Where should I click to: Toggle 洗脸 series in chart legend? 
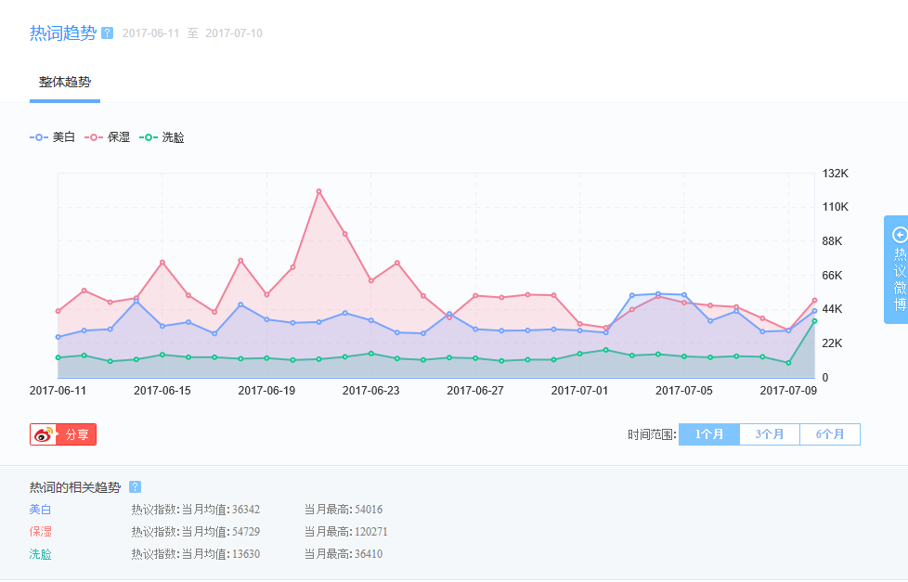[162, 137]
